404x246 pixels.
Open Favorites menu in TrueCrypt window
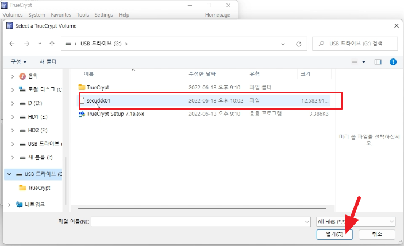(61, 15)
